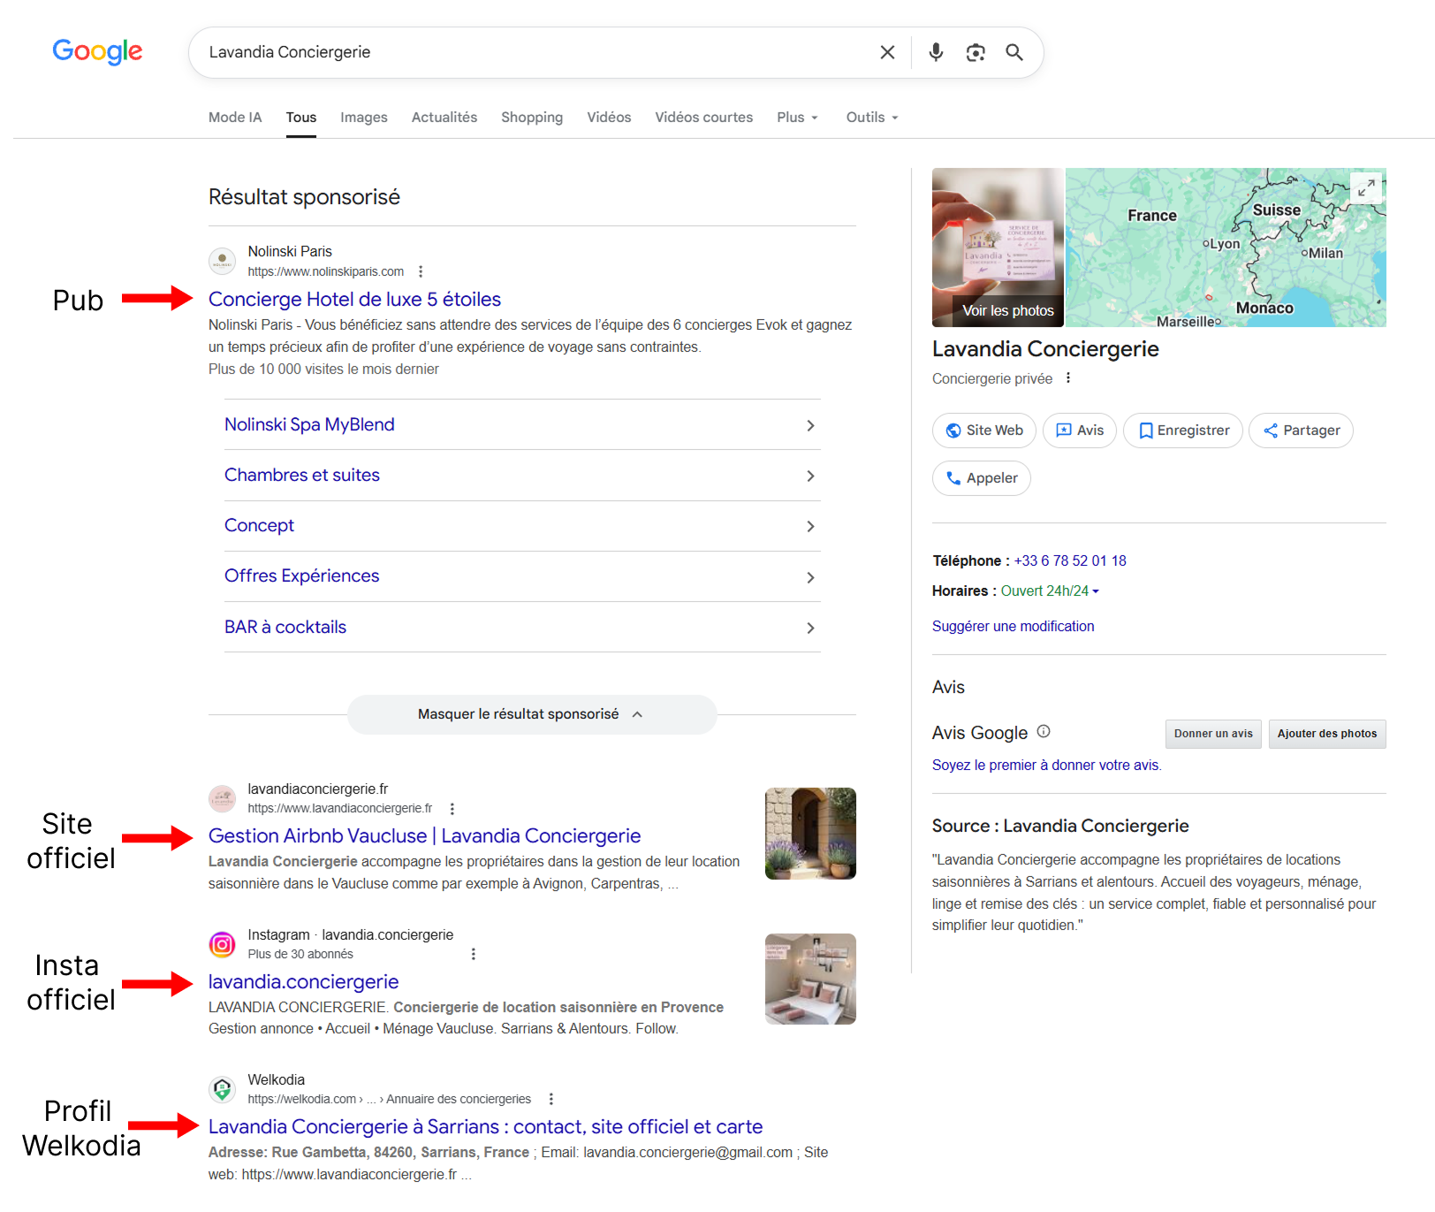Click the https://www.nolinskiparis.com URL text
Screen dimensions: 1435x1212
[326, 271]
